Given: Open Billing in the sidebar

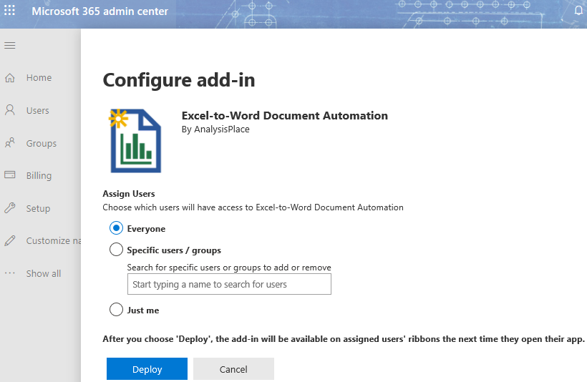Looking at the screenshot, I should (40, 175).
